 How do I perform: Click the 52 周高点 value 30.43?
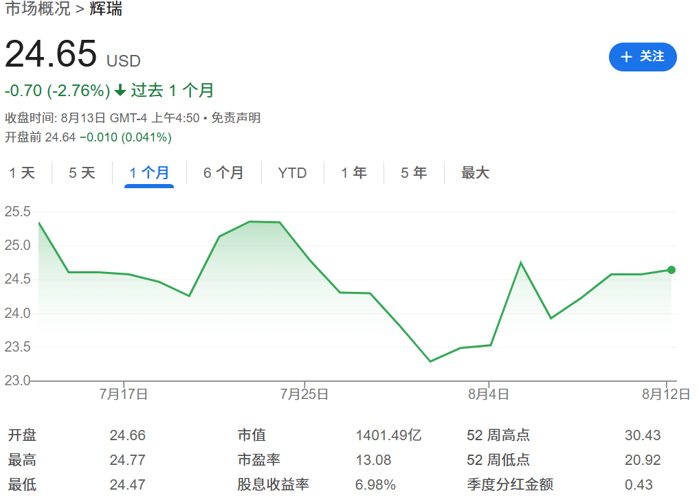(643, 435)
